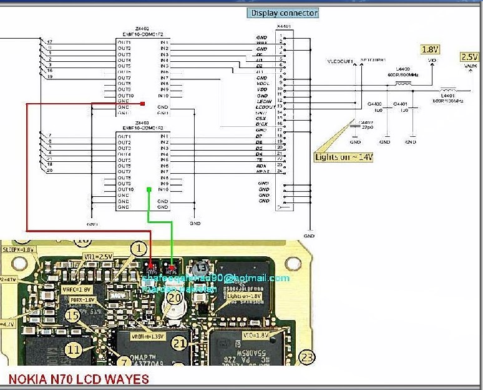Image resolution: width=483 pixels, height=390 pixels.
Task: Click the red square marker on Z4400
Action: pos(142,104)
